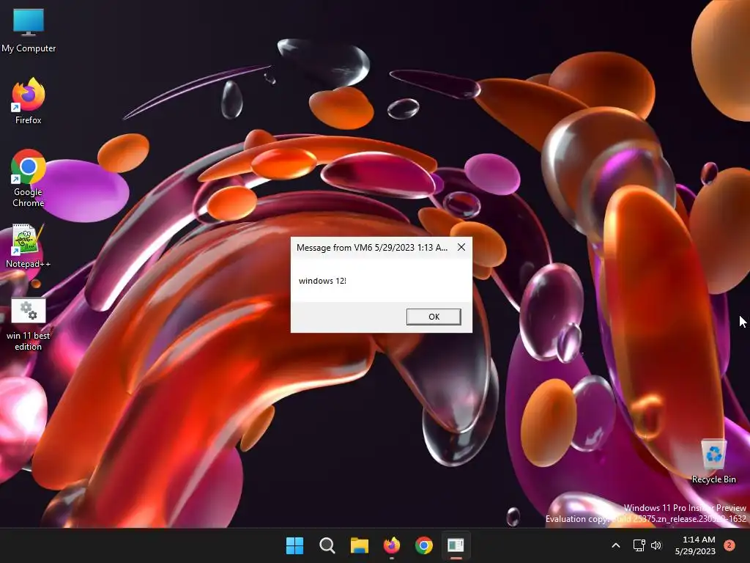Open network status in system tray
Screen dimensions: 750x563
(x=639, y=545)
